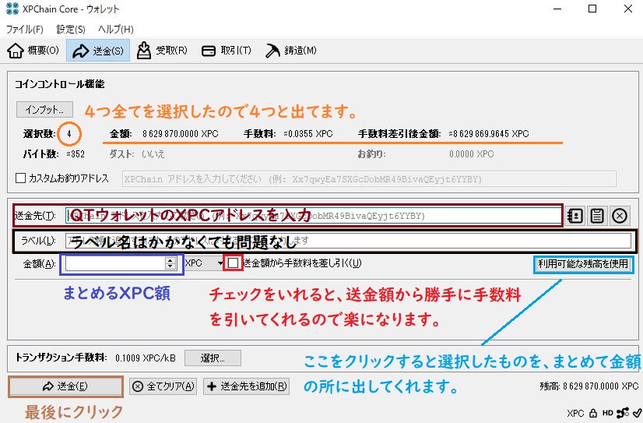Viewport: 643px width, 423px height.
Task: Close the XPChain Core window
Action: tap(628, 9)
